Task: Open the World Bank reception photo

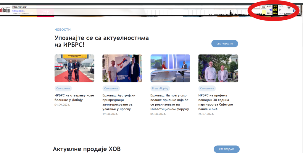Action: (x=218, y=68)
